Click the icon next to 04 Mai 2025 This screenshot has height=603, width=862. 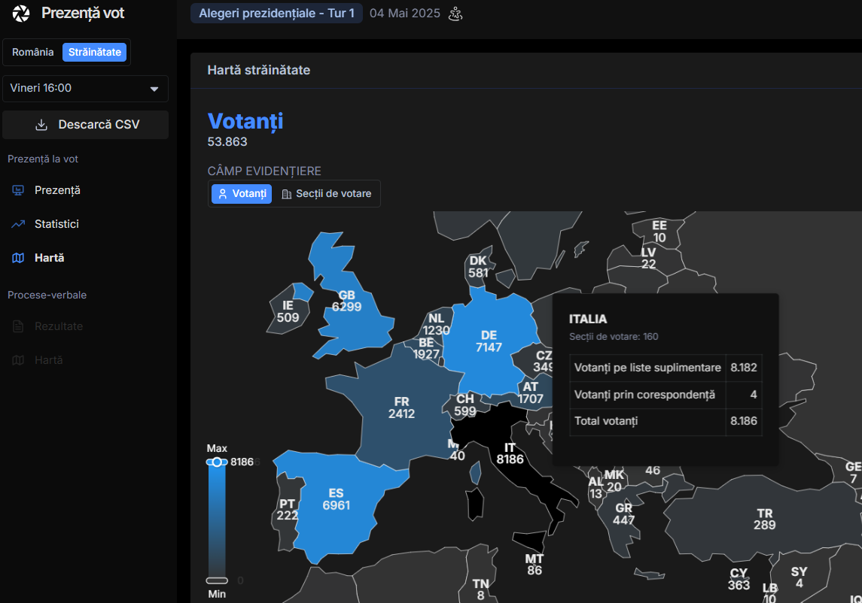[455, 14]
